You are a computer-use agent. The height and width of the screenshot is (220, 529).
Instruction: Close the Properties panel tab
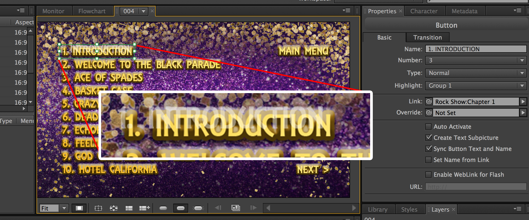click(x=401, y=11)
